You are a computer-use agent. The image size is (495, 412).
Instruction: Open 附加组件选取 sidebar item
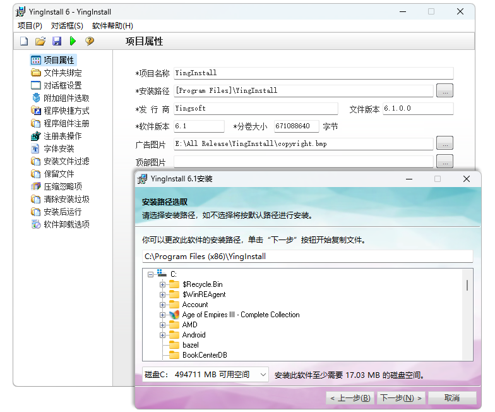(61, 98)
